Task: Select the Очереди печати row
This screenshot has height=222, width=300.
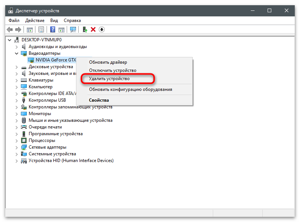Action: (x=45, y=127)
